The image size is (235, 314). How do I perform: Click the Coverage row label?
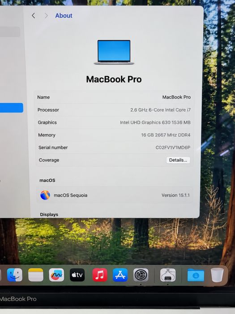click(x=49, y=160)
